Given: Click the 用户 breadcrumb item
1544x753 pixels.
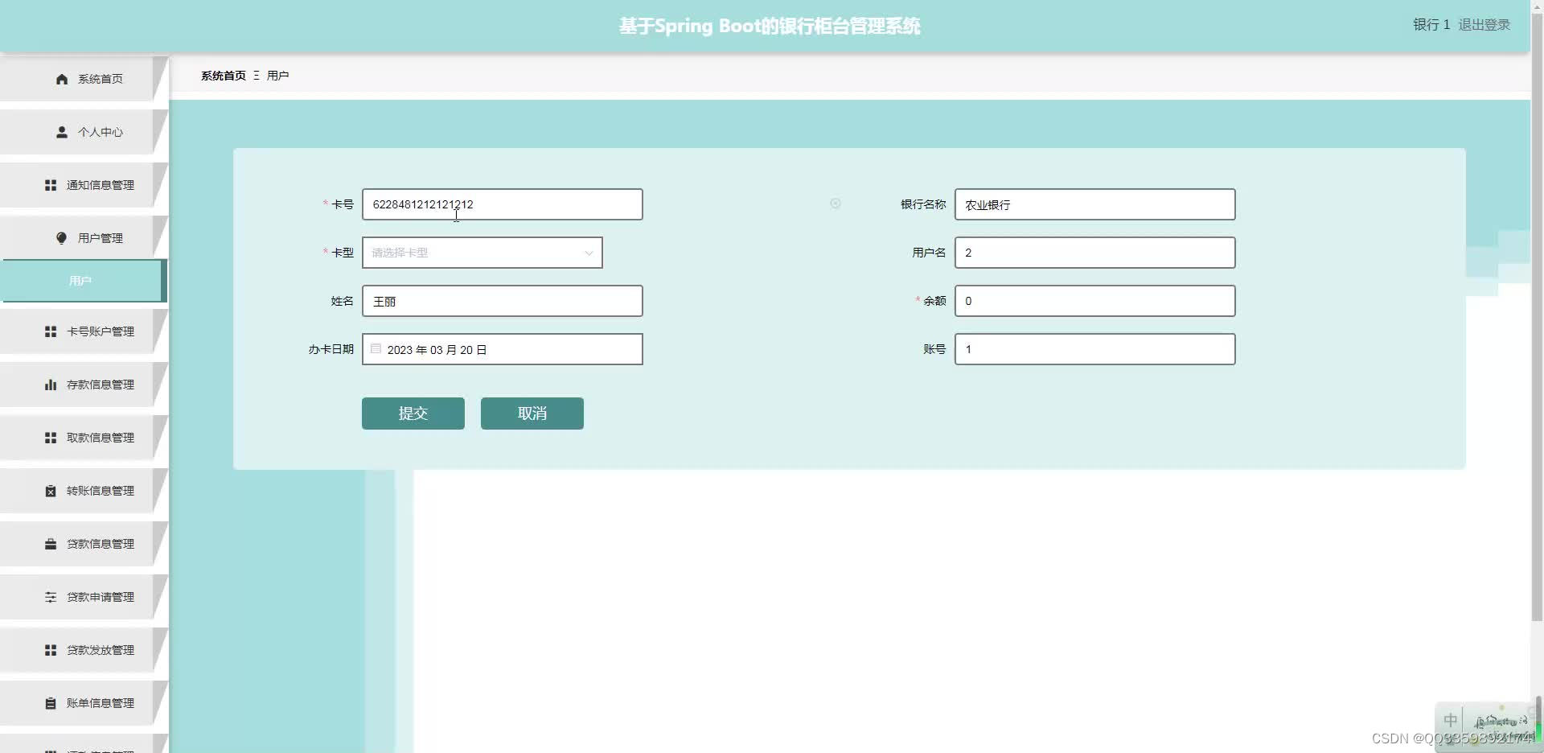Looking at the screenshot, I should (x=277, y=76).
